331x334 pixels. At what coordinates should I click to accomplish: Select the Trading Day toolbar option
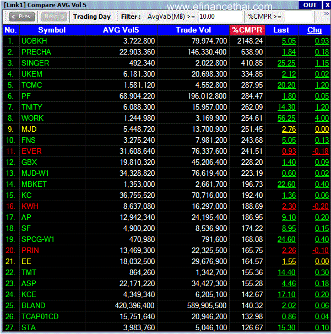click(92, 17)
